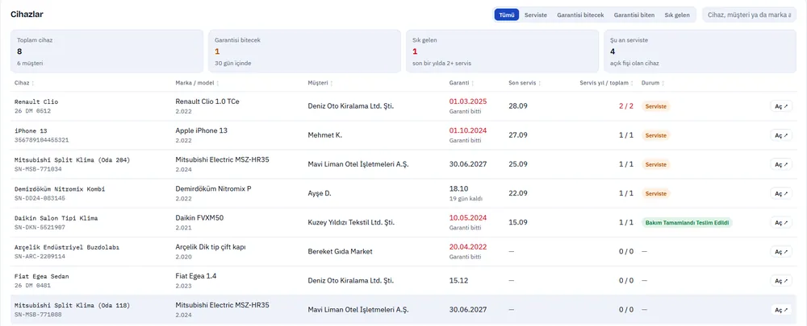Image resolution: width=807 pixels, height=326 pixels.
Task: Select the Tümü filter tab
Action: pos(507,14)
